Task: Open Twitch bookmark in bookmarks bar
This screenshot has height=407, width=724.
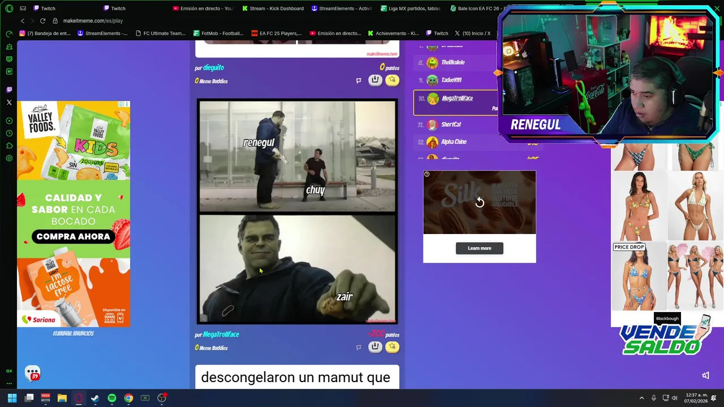Action: [437, 33]
